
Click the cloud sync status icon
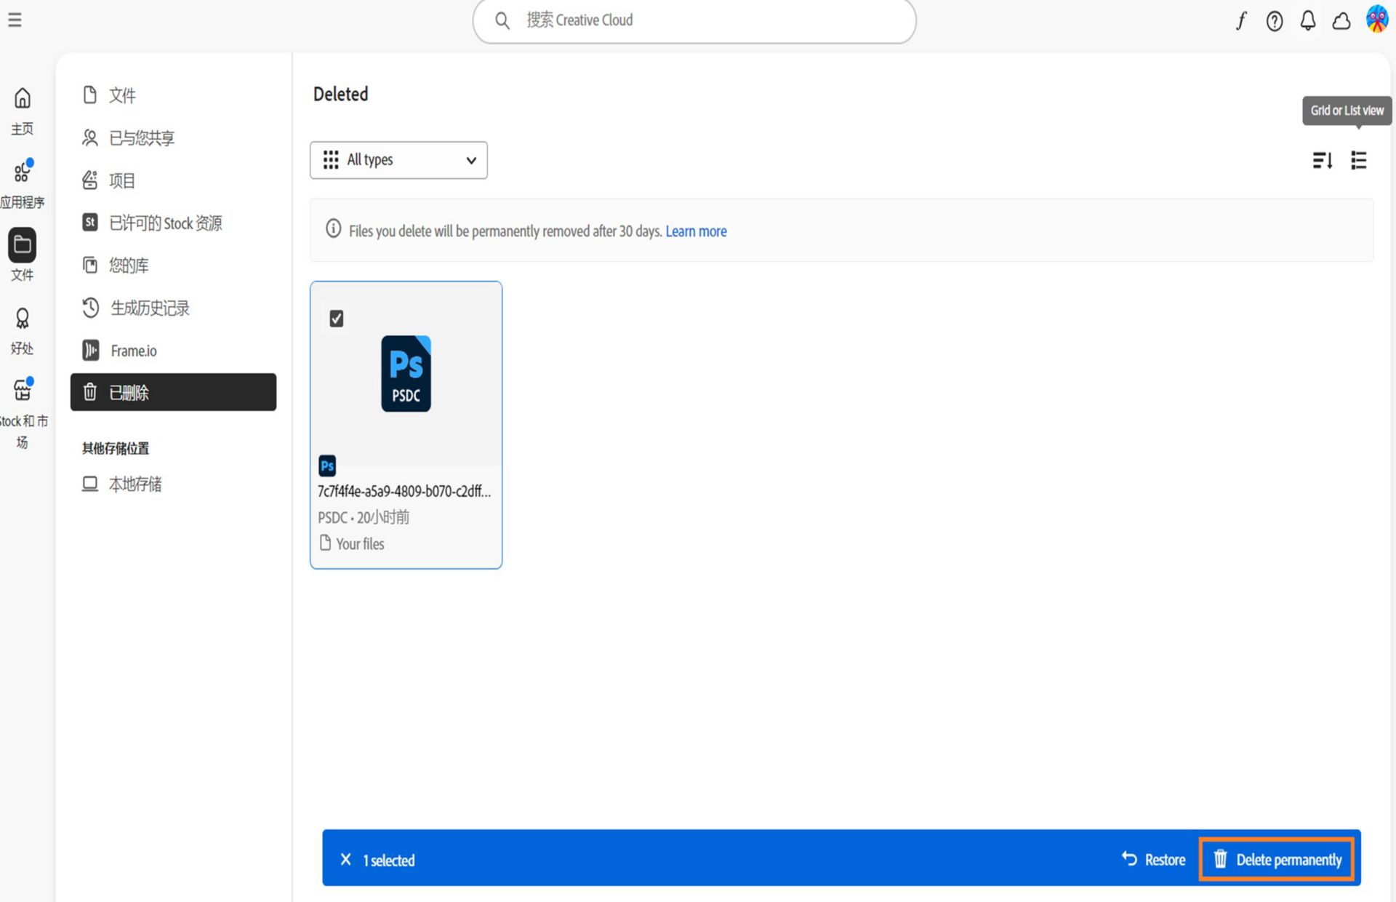pyautogui.click(x=1341, y=22)
